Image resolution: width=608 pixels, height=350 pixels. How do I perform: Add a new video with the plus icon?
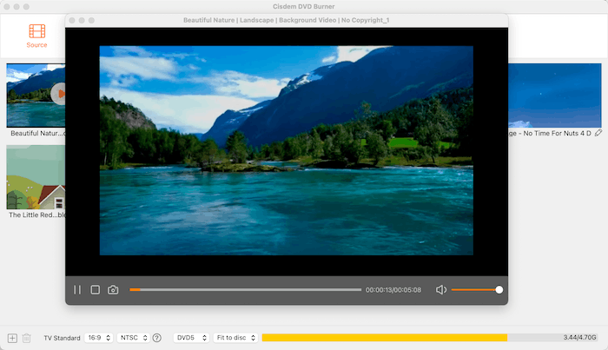coord(12,338)
